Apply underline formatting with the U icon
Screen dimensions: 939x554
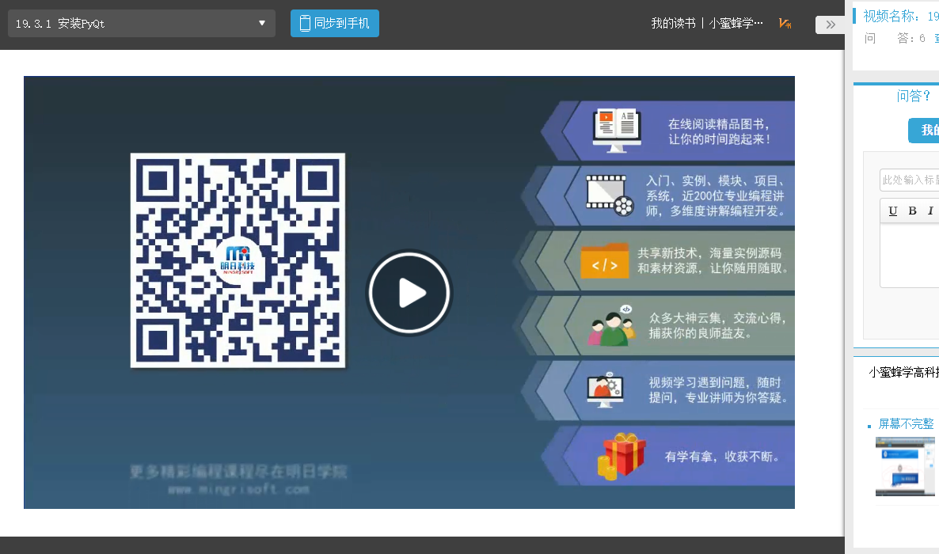pos(893,211)
